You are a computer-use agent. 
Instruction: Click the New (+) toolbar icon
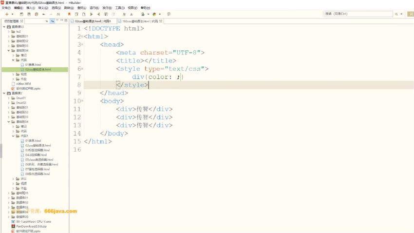7,14
